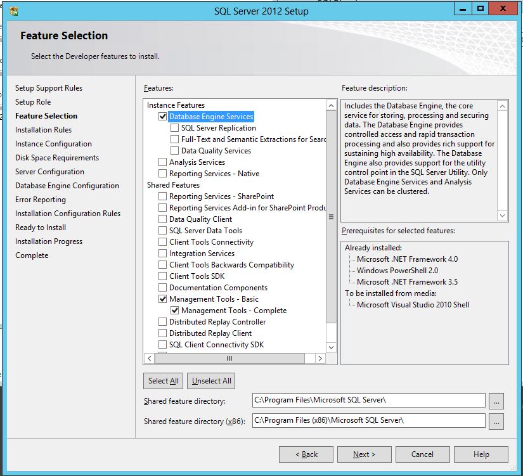The image size is (523, 476).
Task: Select the Ready to Install step
Action: (41, 228)
